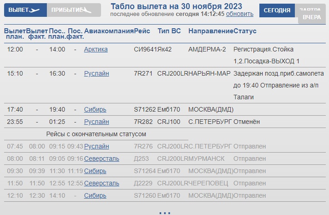This screenshot has height=215, width=329.
Task: Click the обновить refresh link
Action: 239,14
